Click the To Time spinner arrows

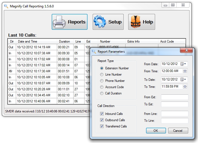click(185, 87)
